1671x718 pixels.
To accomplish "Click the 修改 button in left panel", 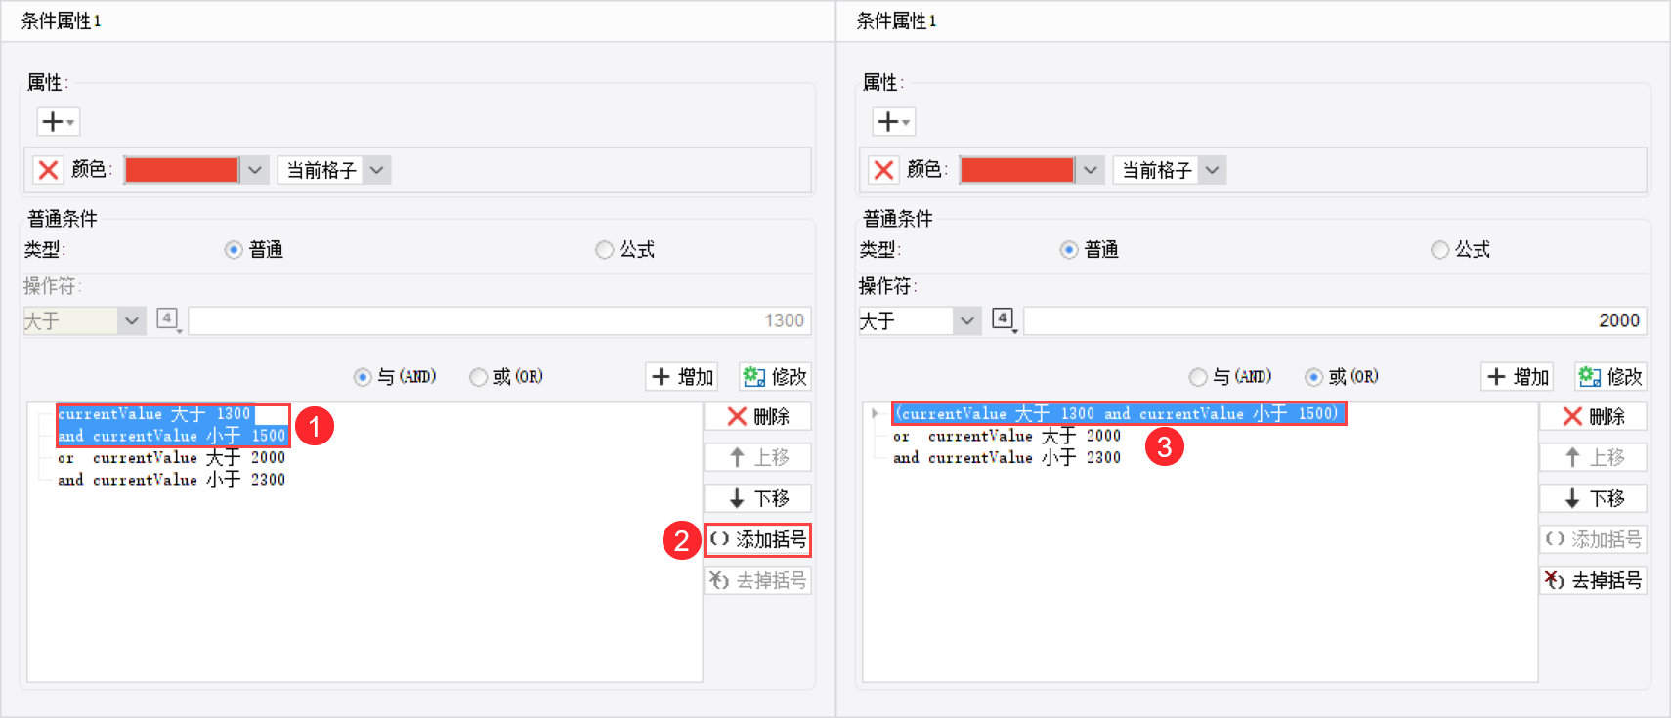I will (775, 377).
